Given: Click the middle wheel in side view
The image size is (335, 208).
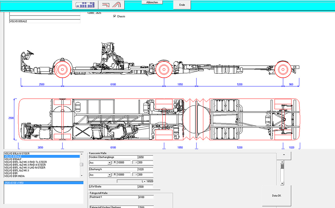Looking at the screenshot, I should click(164, 69).
